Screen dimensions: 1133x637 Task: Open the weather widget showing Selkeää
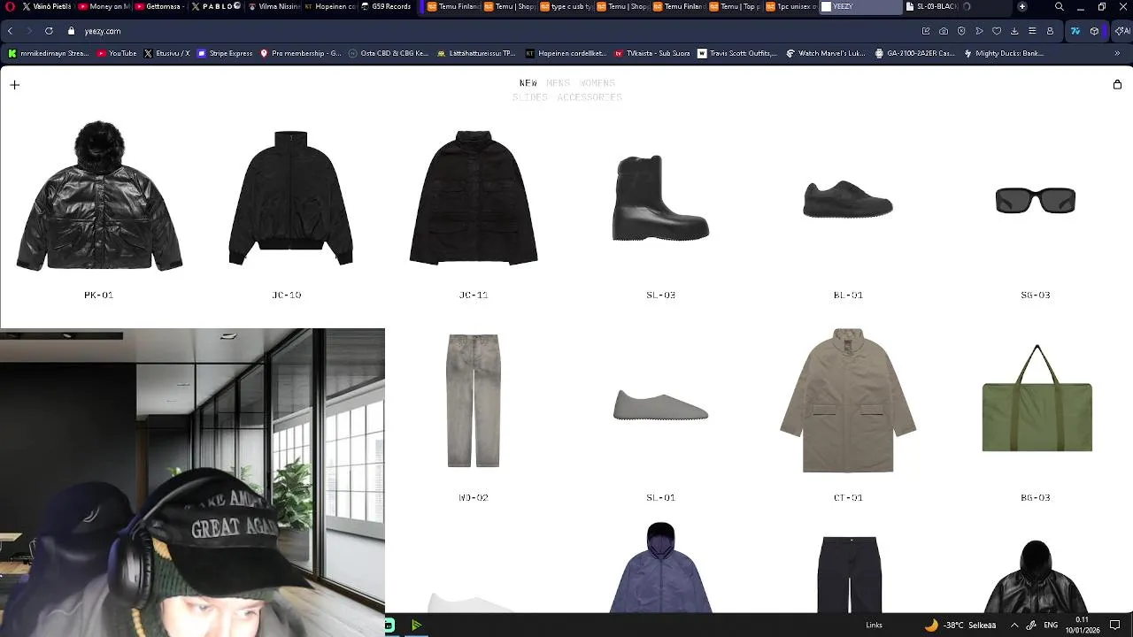click(960, 625)
